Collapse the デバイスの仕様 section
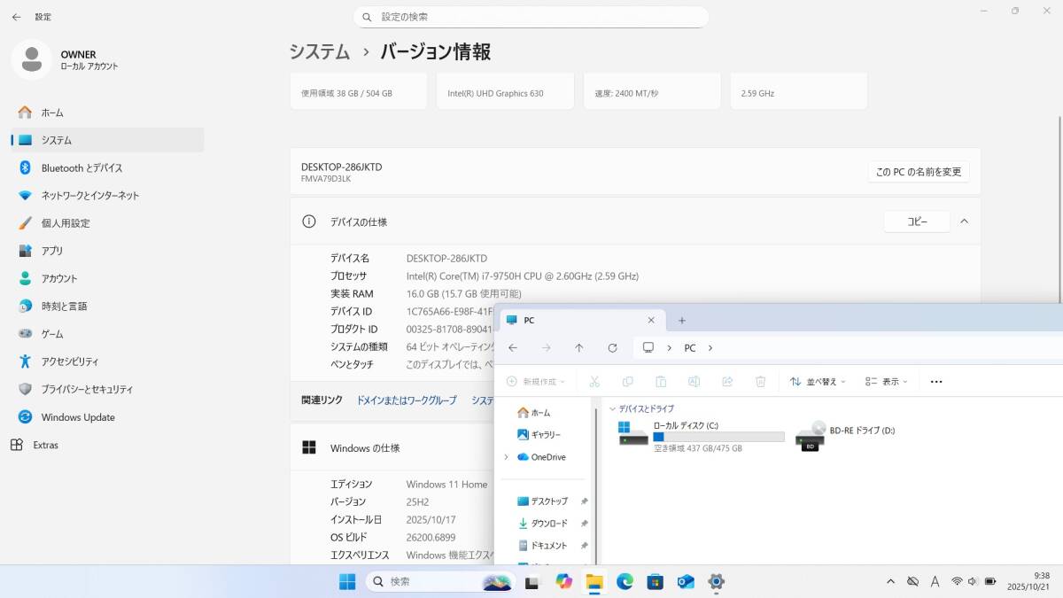The width and height of the screenshot is (1063, 598). (x=965, y=221)
